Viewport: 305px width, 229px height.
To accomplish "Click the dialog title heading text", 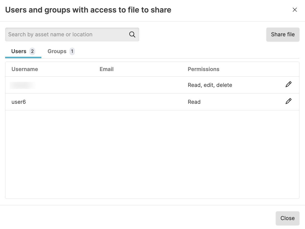I will pyautogui.click(x=88, y=10).
